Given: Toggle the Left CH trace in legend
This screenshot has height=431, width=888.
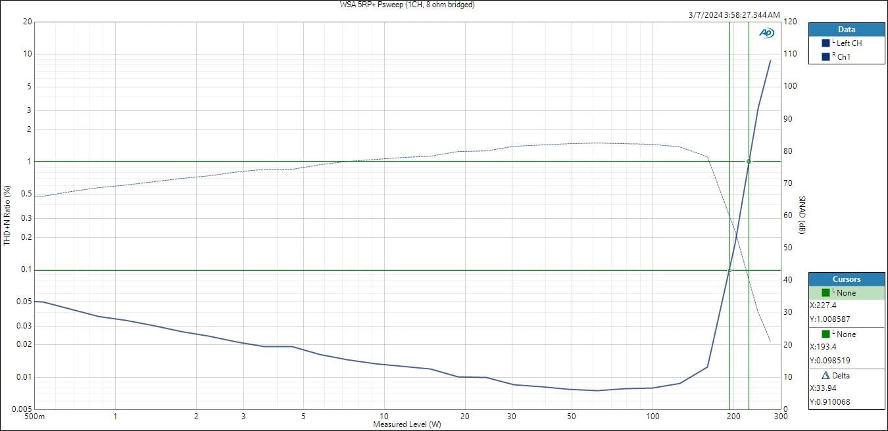Looking at the screenshot, I should tap(849, 43).
